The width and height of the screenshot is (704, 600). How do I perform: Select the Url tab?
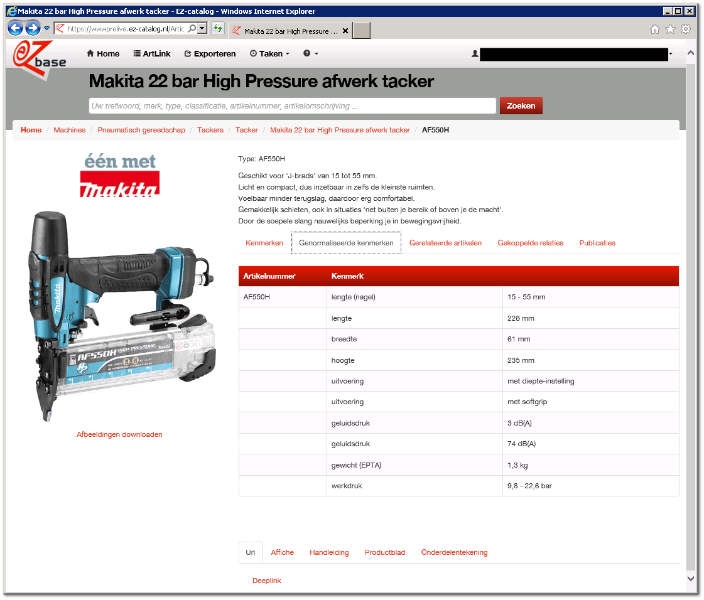point(250,552)
